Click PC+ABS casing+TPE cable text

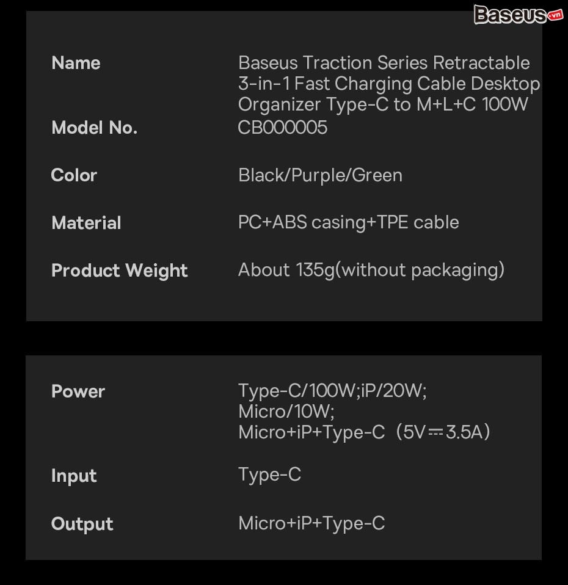click(x=349, y=222)
